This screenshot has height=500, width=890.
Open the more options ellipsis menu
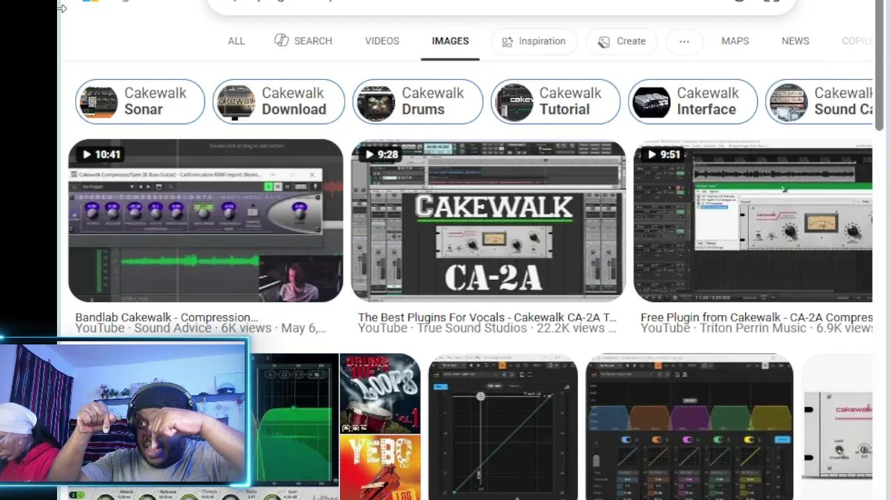pyautogui.click(x=684, y=42)
